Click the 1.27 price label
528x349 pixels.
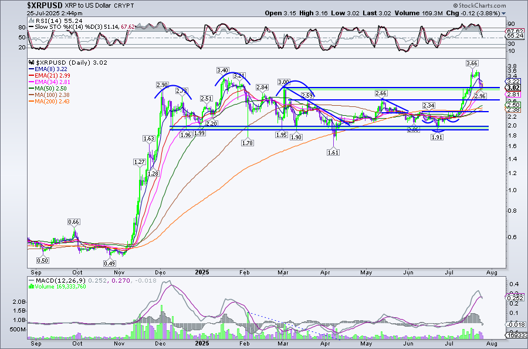[x=140, y=162]
